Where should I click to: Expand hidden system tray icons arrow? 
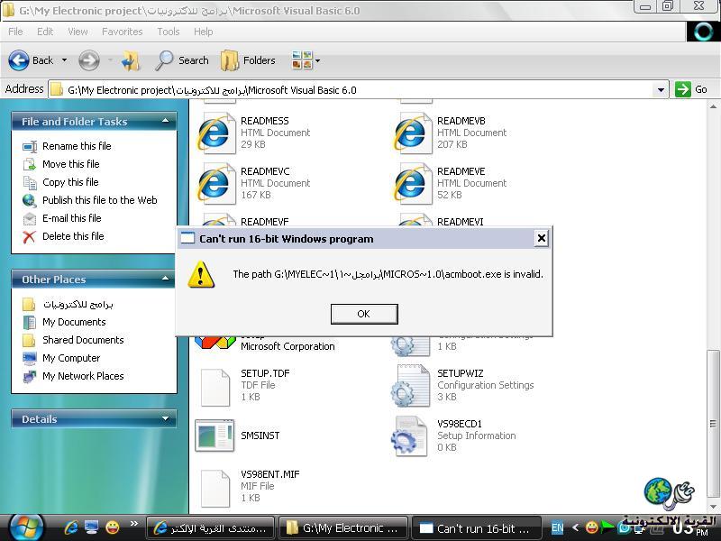point(575,527)
